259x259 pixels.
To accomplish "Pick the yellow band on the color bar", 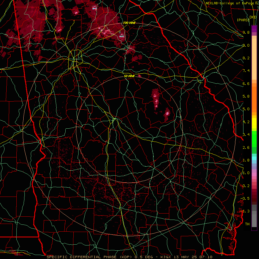I will point(254,123).
